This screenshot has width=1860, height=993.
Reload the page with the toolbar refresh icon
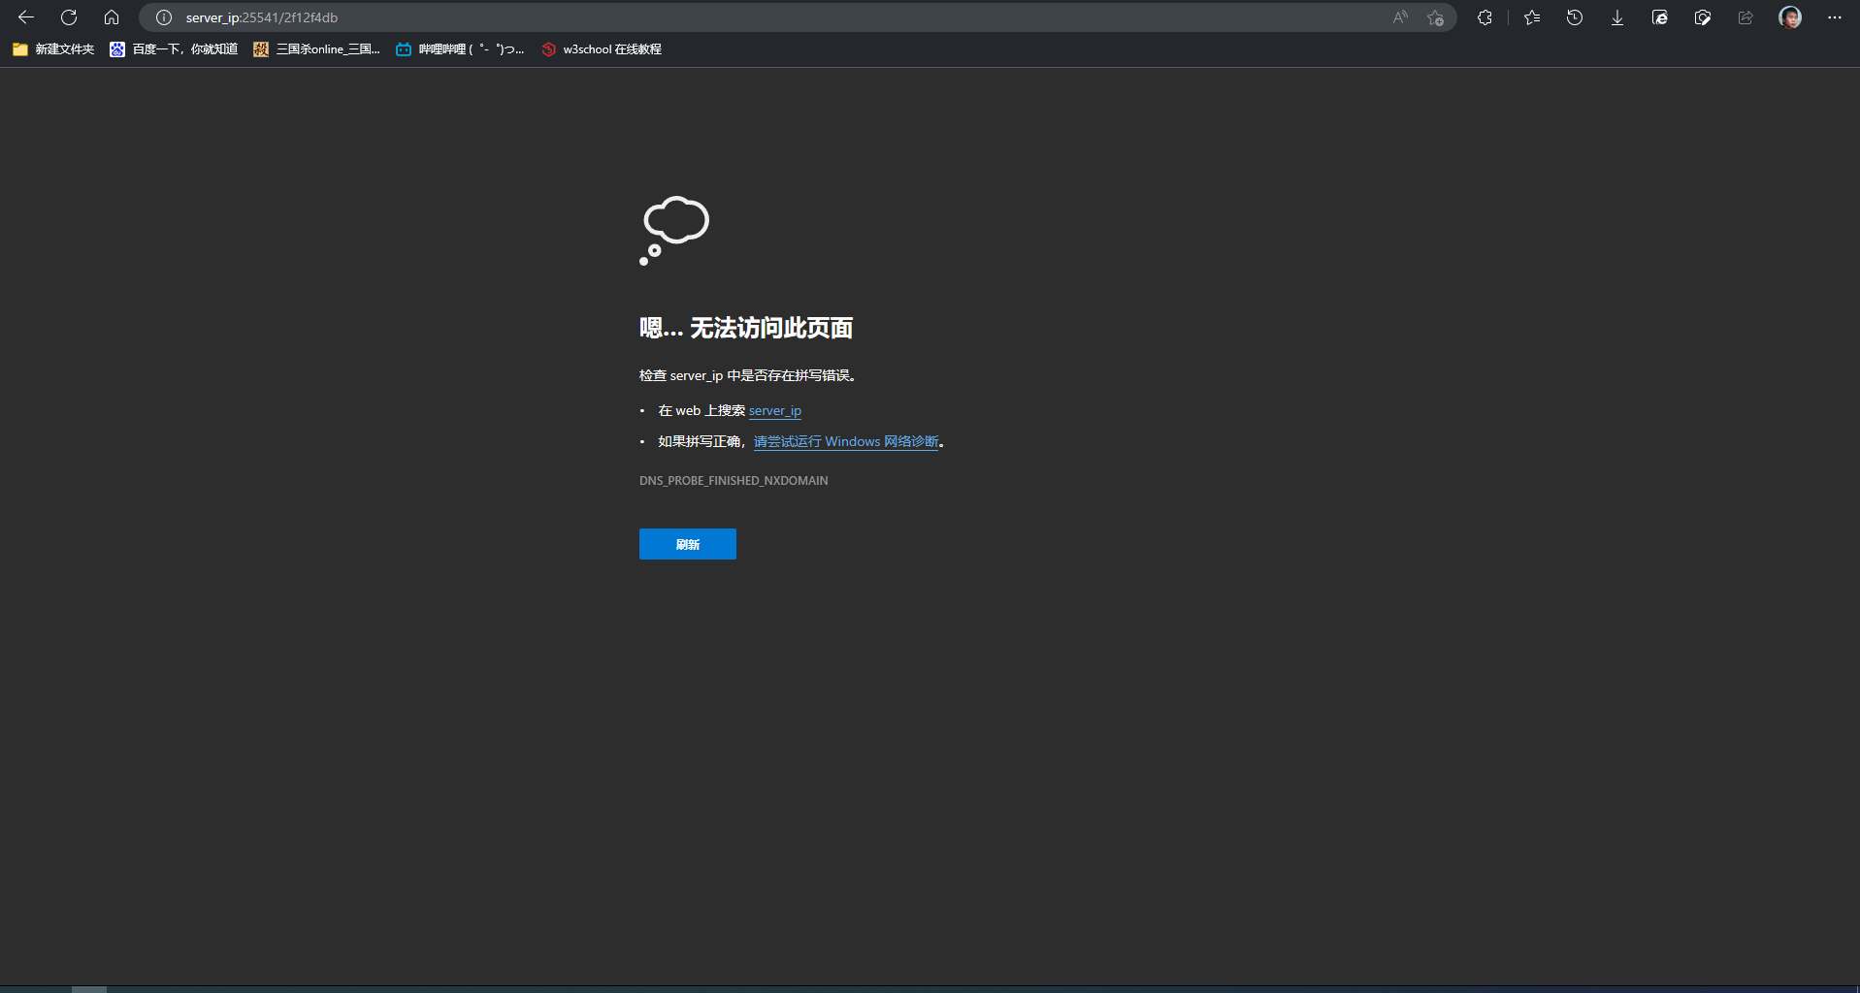click(69, 17)
